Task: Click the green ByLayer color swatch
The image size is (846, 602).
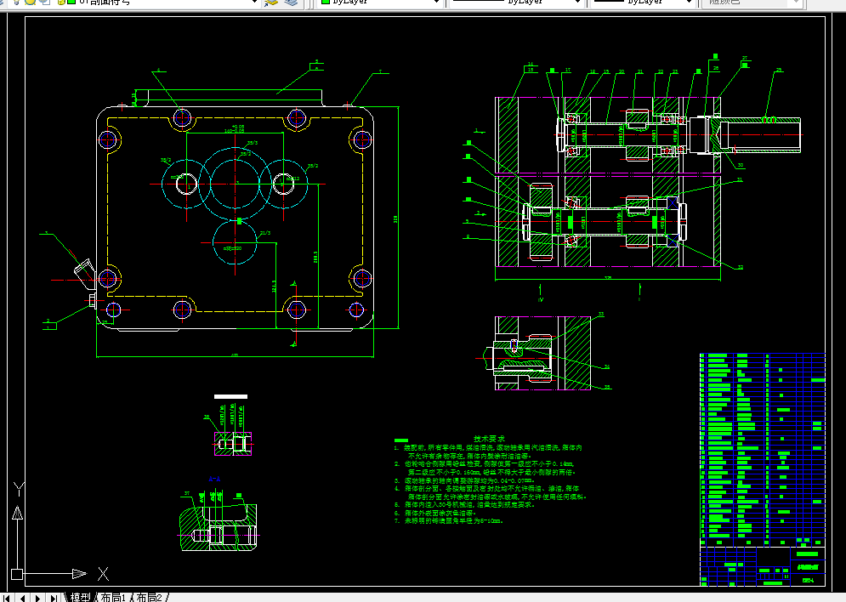Action: pos(326,2)
